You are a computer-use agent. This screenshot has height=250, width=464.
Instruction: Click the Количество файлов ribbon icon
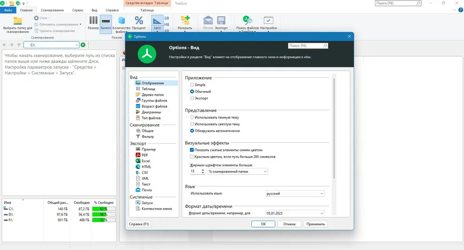121,20
